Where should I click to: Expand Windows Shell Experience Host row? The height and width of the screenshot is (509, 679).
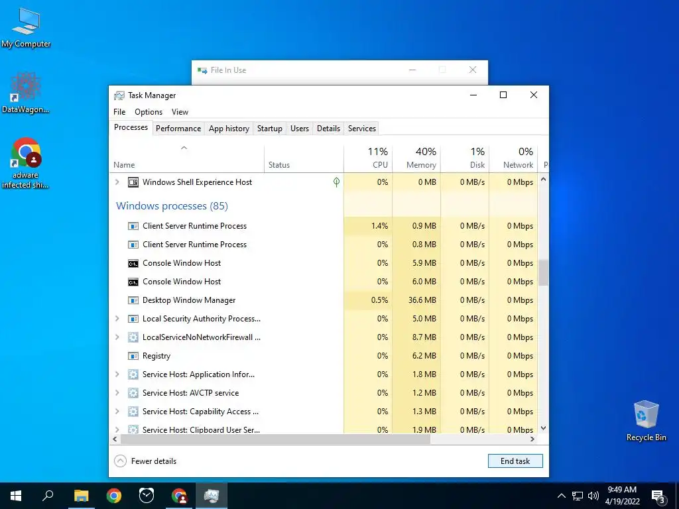pyautogui.click(x=117, y=182)
